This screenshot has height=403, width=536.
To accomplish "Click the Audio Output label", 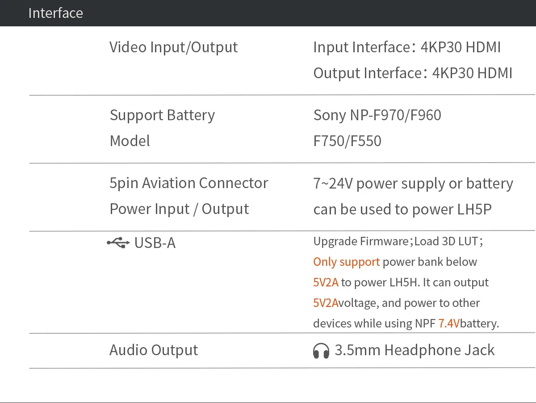I will [153, 350].
